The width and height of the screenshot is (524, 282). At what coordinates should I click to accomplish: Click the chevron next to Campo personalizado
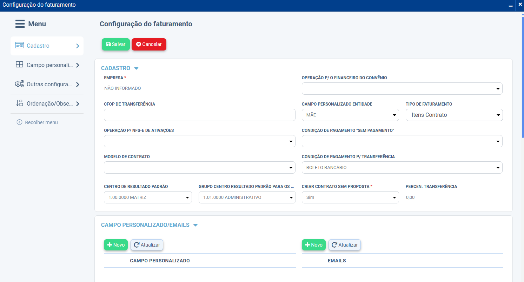(78, 65)
